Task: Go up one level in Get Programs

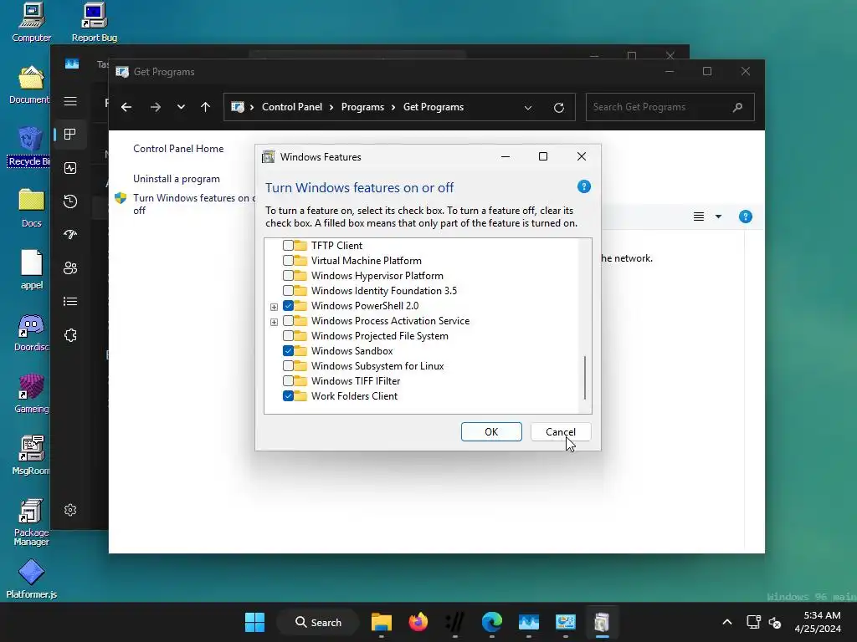Action: click(x=206, y=107)
